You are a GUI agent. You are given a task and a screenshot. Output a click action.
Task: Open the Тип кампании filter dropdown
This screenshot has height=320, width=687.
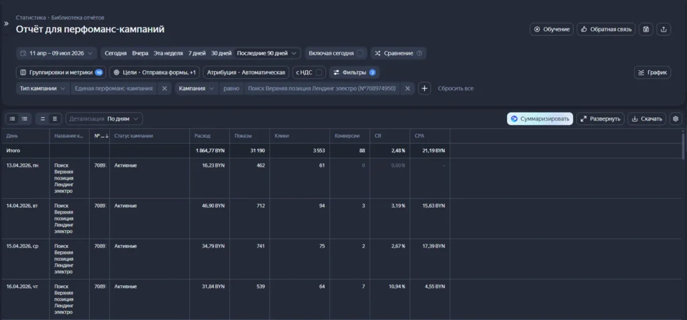point(43,88)
